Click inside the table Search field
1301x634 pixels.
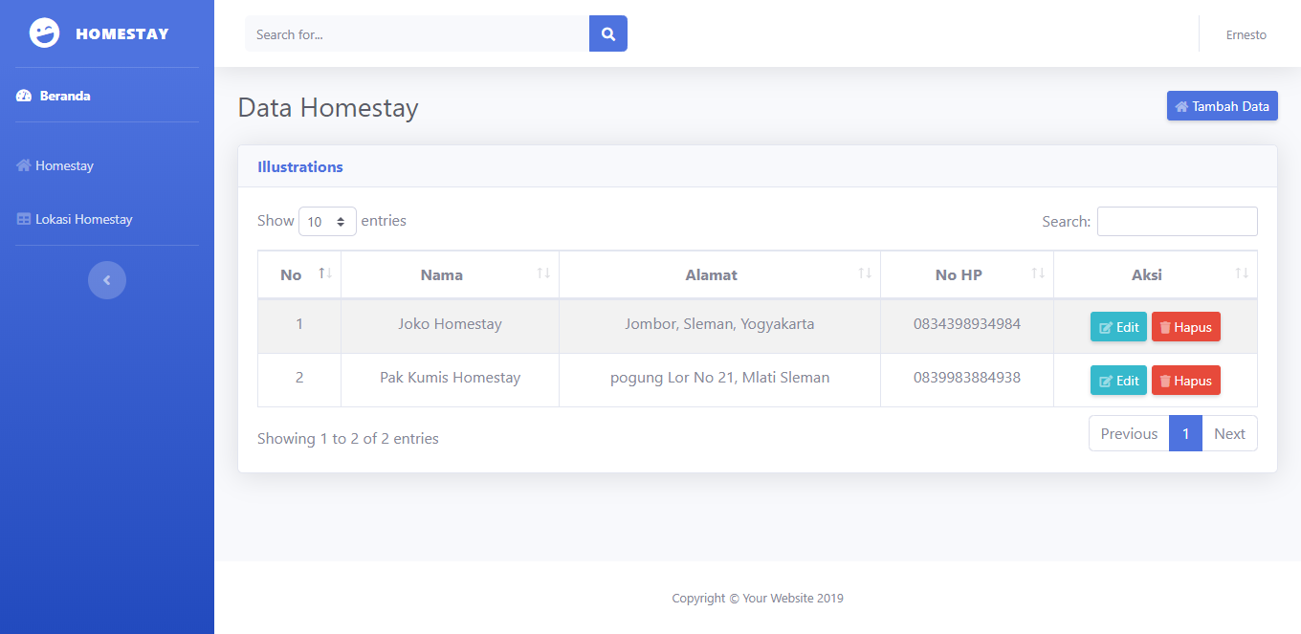click(1177, 221)
